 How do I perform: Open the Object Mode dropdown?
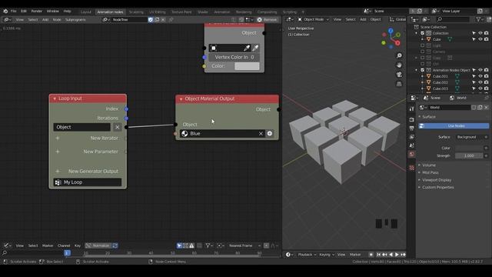click(313, 19)
